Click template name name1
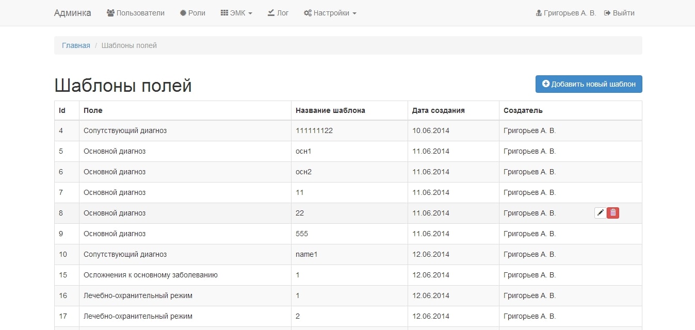 pos(307,254)
